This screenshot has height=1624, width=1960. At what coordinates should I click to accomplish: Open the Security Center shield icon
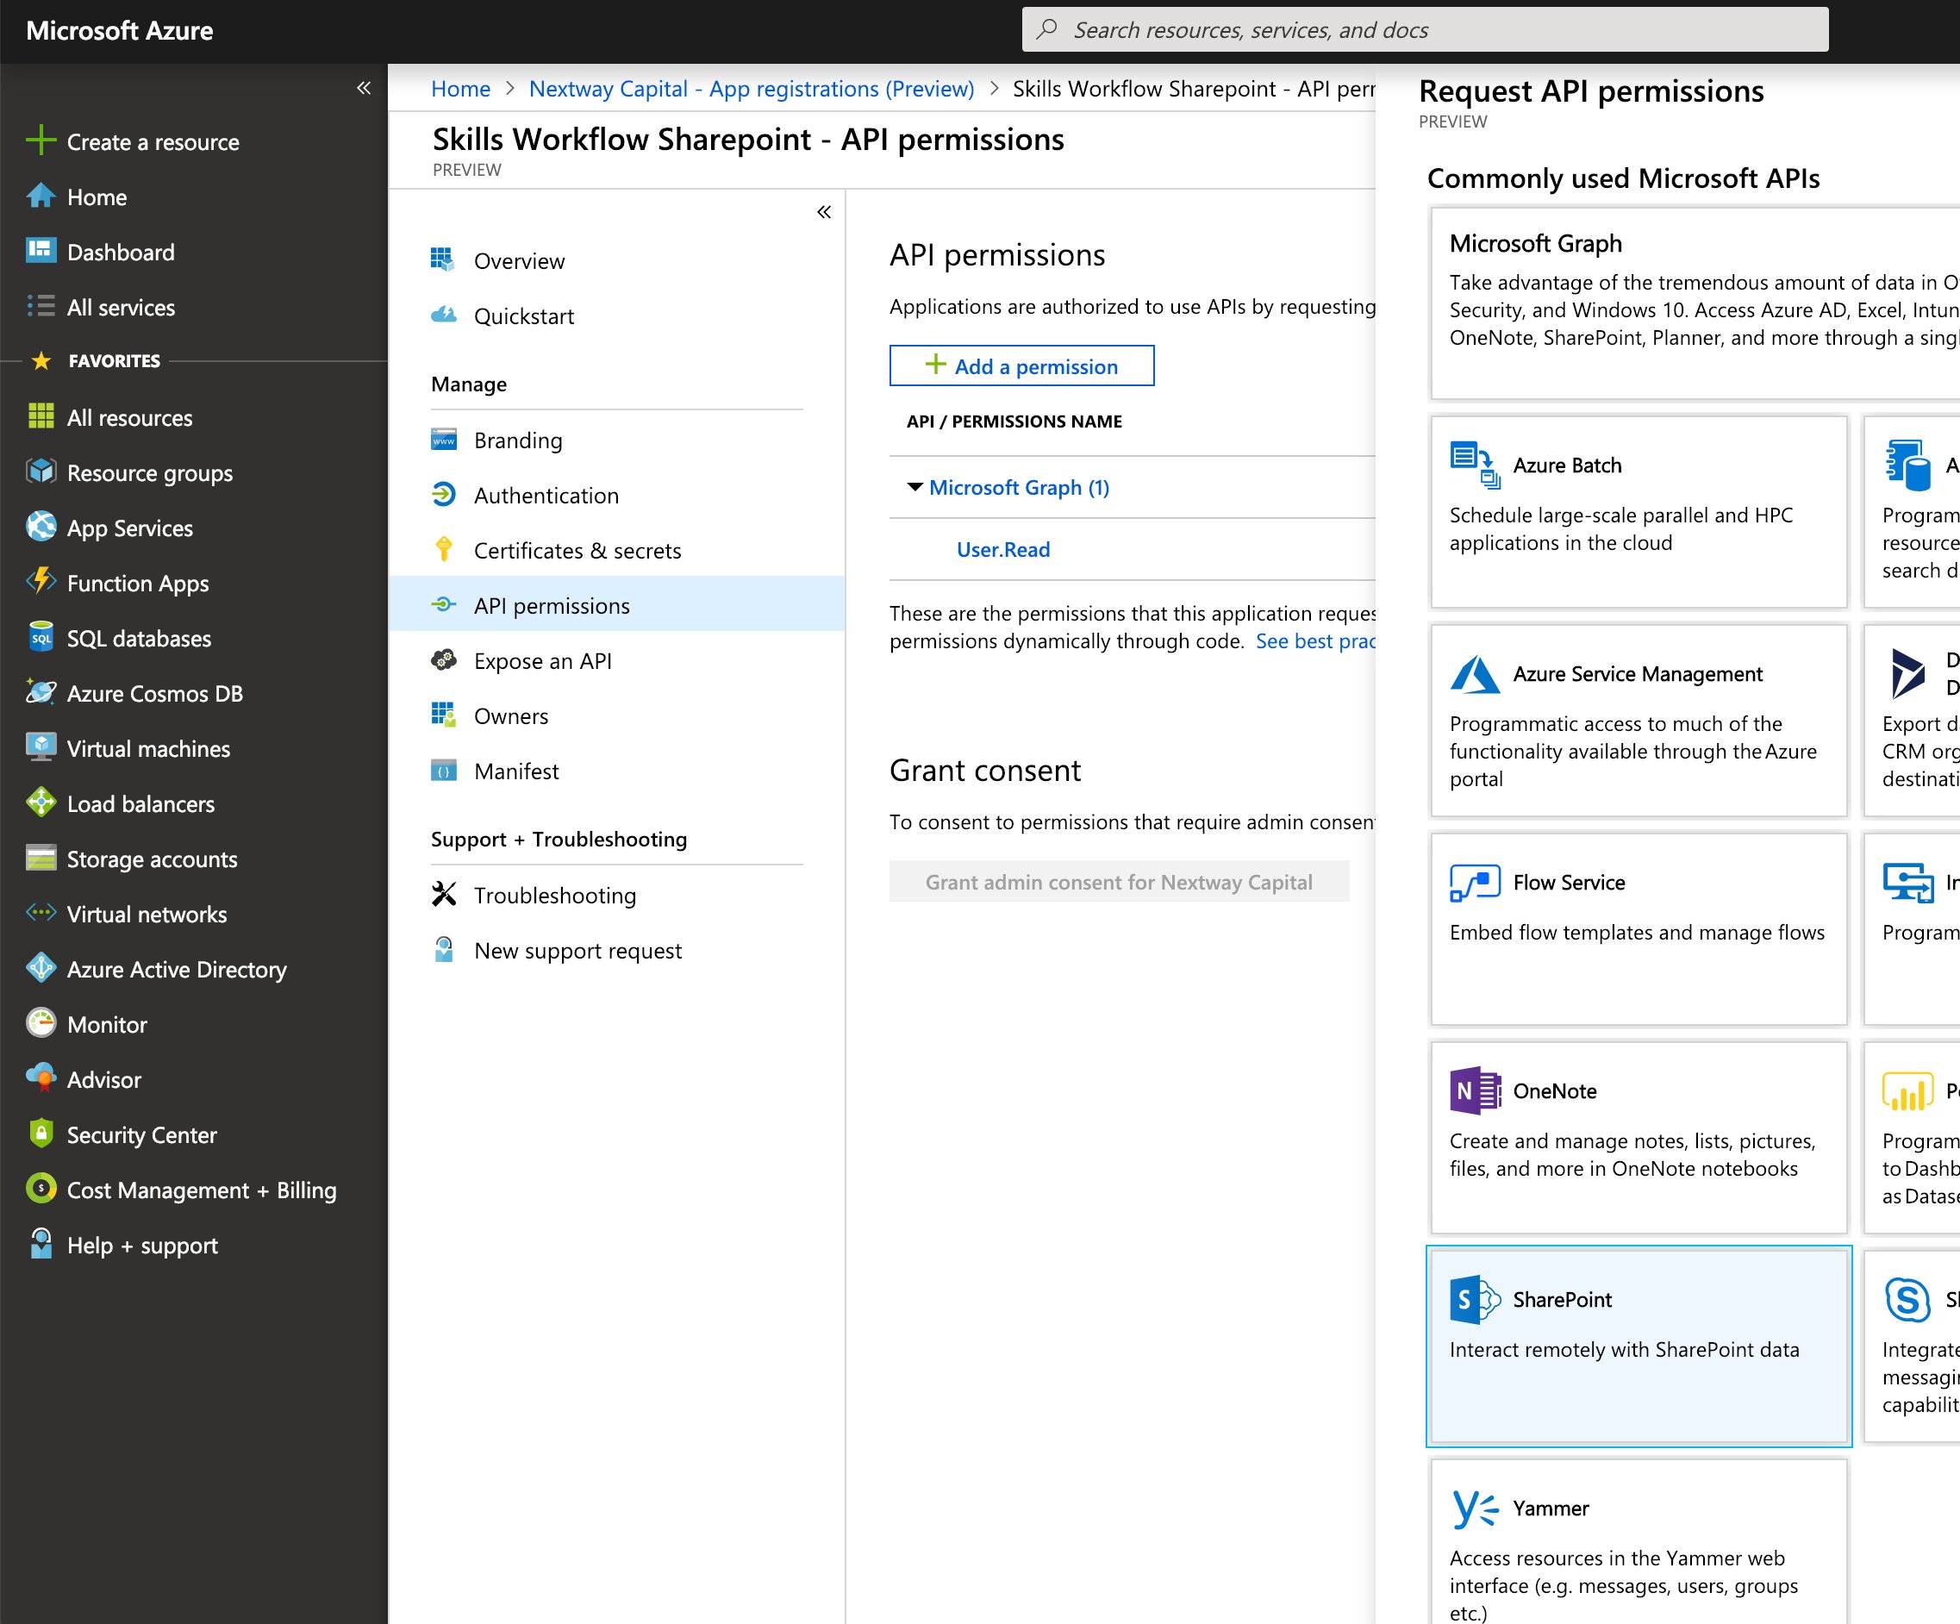coord(41,1133)
